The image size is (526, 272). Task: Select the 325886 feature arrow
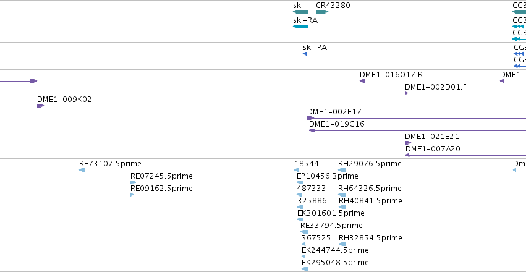[x=300, y=207]
